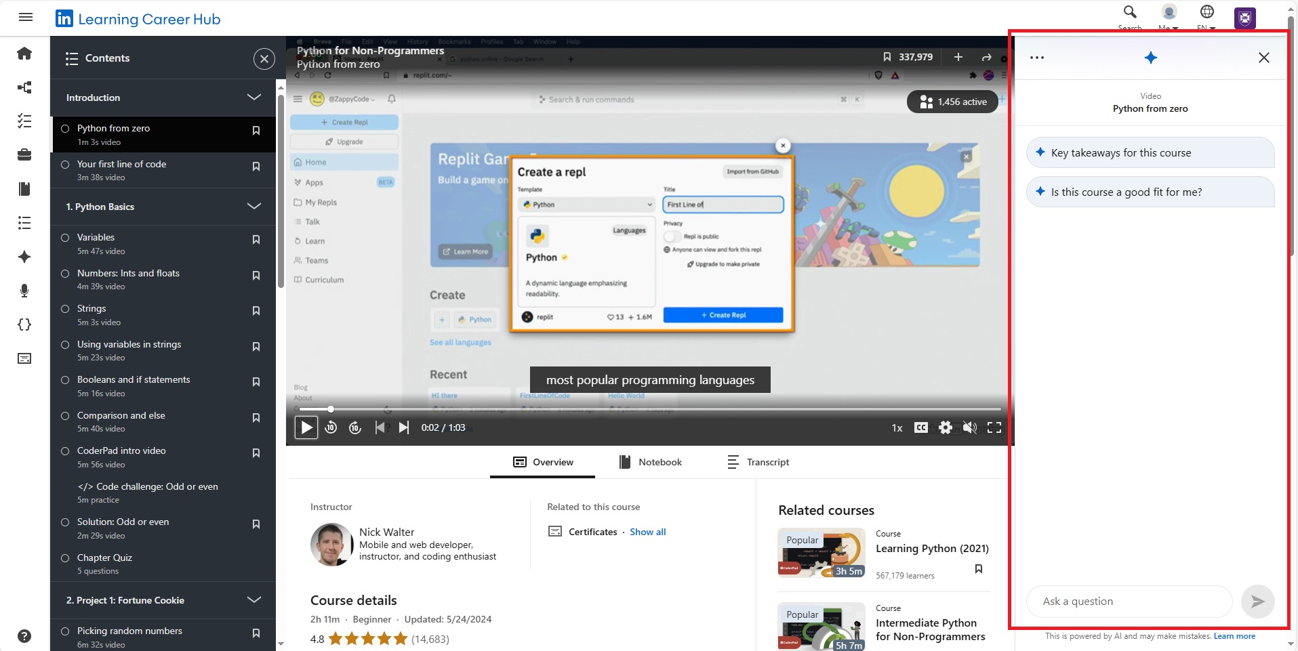Image resolution: width=1298 pixels, height=651 pixels.
Task: Collapse the Python Basics section
Action: [x=253, y=206]
